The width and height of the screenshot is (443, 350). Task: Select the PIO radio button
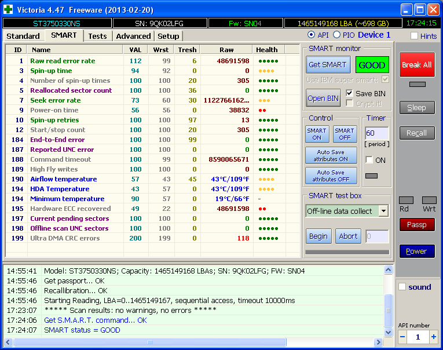pos(336,35)
